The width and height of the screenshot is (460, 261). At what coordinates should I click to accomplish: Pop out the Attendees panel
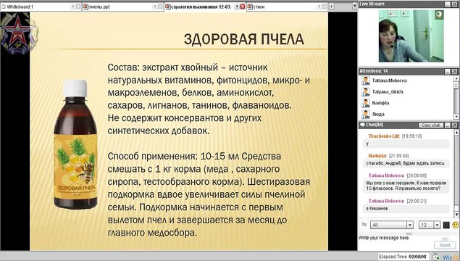[x=454, y=71]
